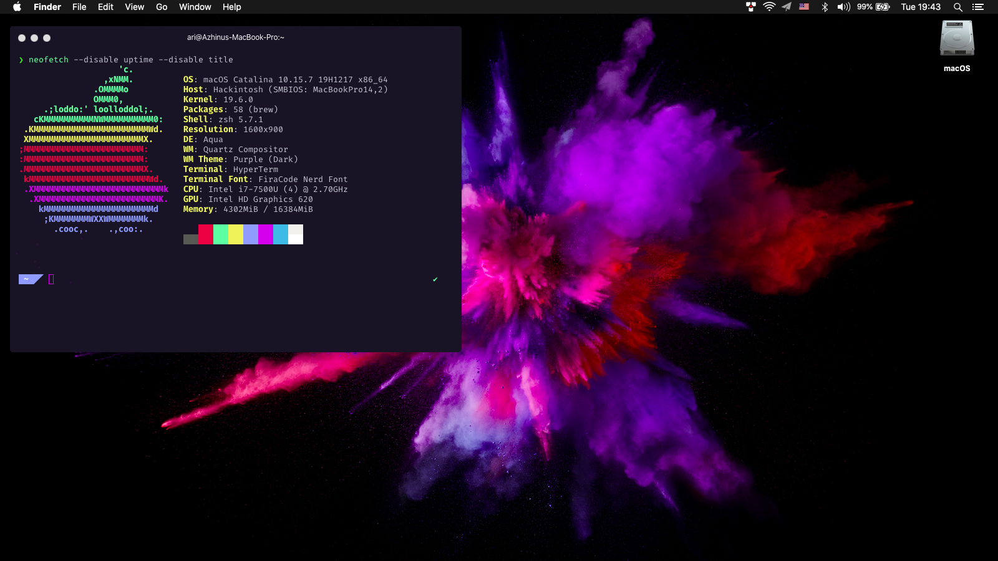Click the red color block
Screen dimensions: 998x561
pyautogui.click(x=206, y=234)
